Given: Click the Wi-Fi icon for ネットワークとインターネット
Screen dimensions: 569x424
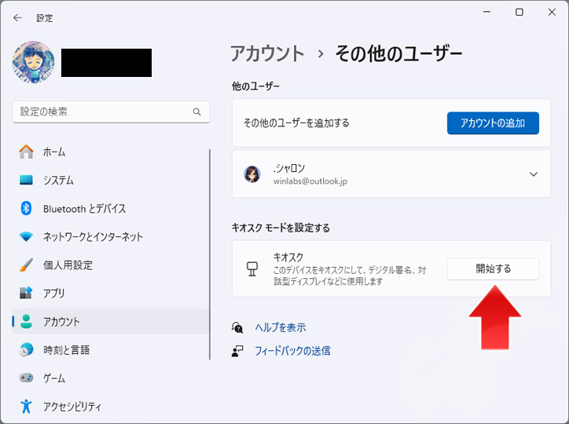Looking at the screenshot, I should tap(26, 236).
